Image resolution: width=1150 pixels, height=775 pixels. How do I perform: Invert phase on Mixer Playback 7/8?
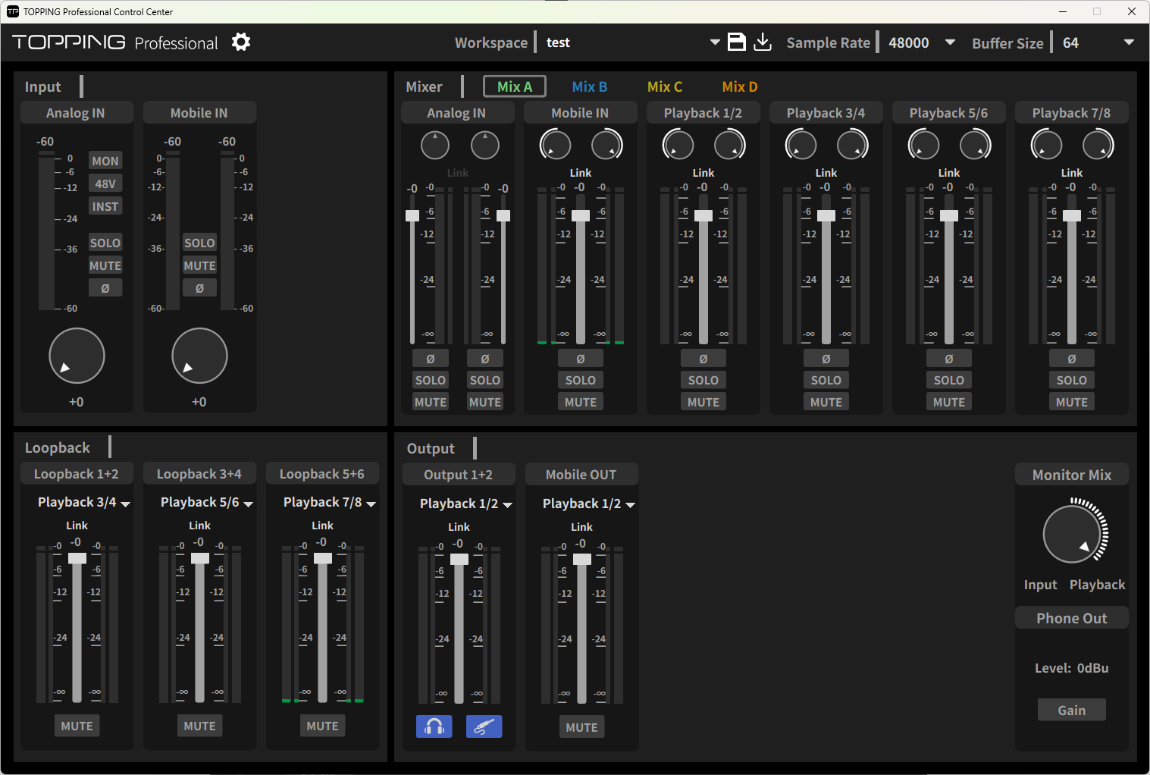(x=1072, y=359)
